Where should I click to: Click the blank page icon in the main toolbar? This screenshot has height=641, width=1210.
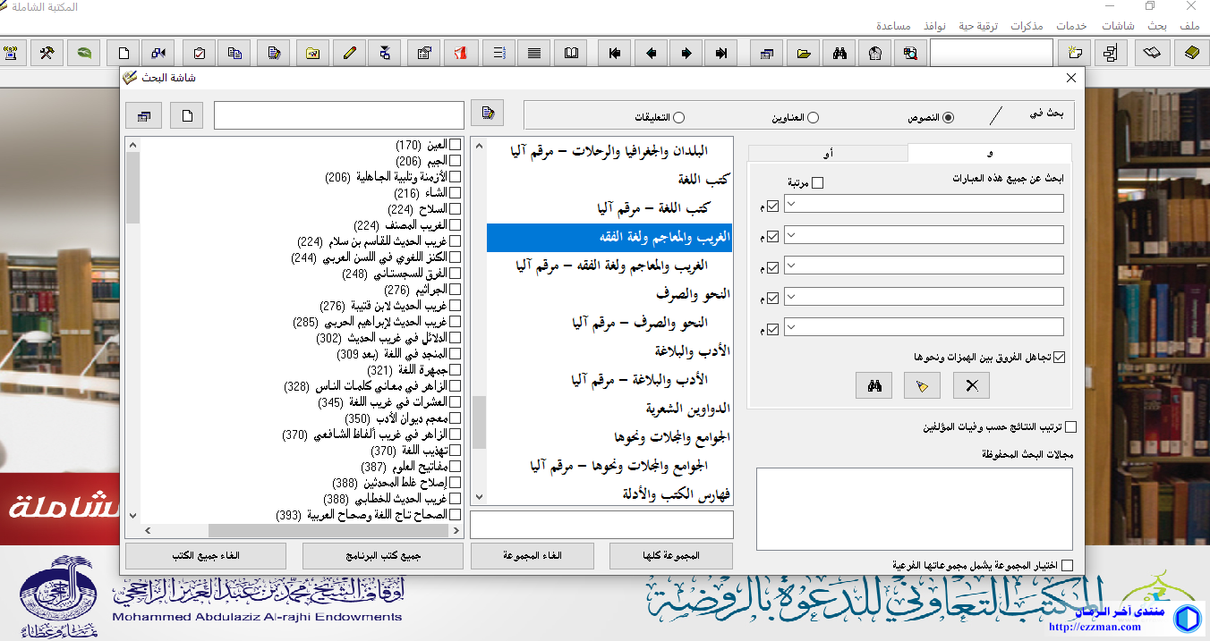click(x=124, y=53)
